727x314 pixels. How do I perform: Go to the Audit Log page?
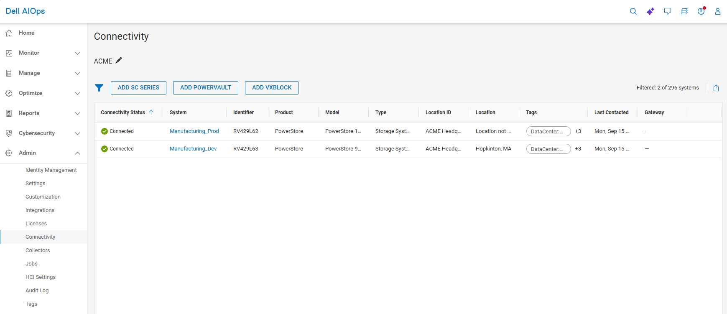point(37,291)
